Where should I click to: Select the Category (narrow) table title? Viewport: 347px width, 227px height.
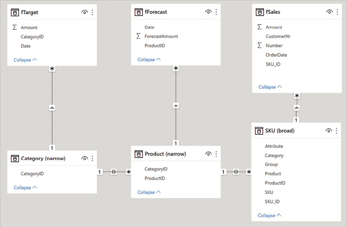(x=43, y=158)
